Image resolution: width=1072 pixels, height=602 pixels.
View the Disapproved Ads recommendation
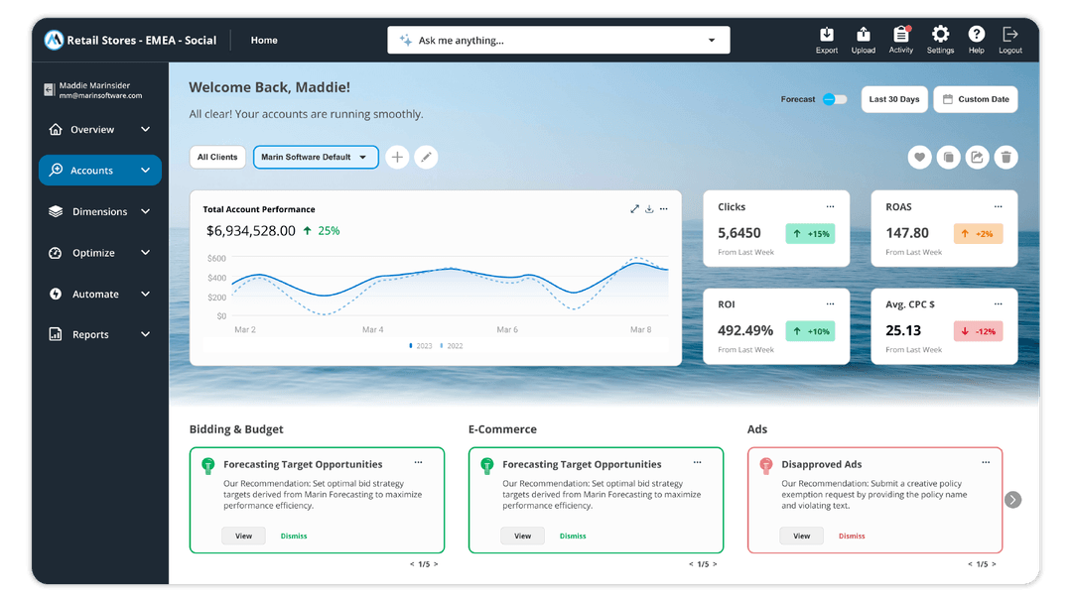[801, 536]
